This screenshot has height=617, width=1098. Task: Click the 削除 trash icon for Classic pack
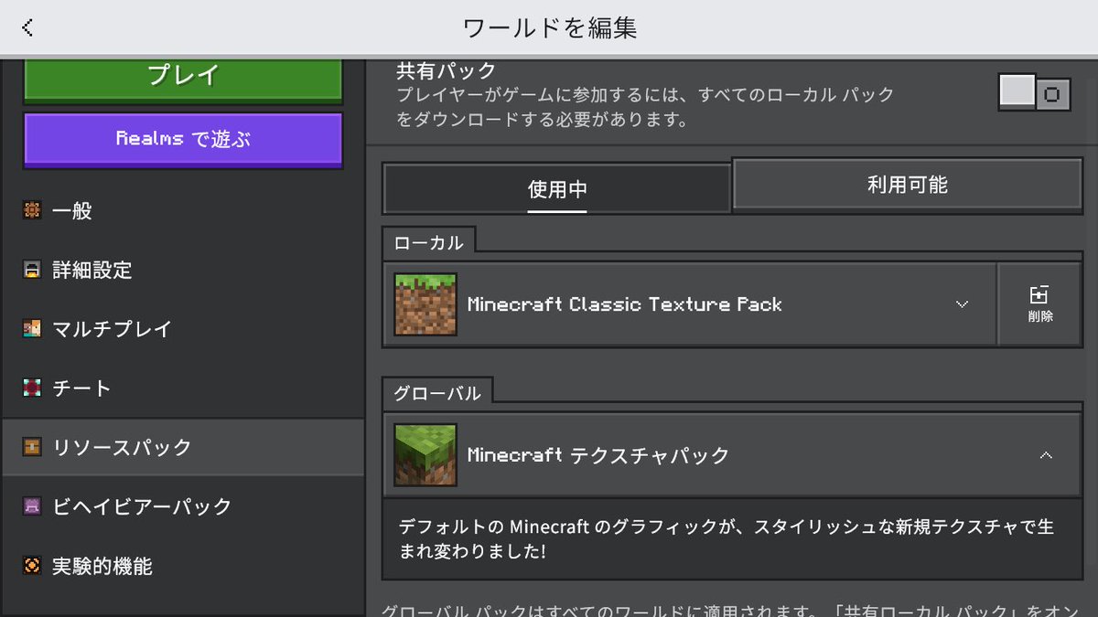[x=1039, y=303]
